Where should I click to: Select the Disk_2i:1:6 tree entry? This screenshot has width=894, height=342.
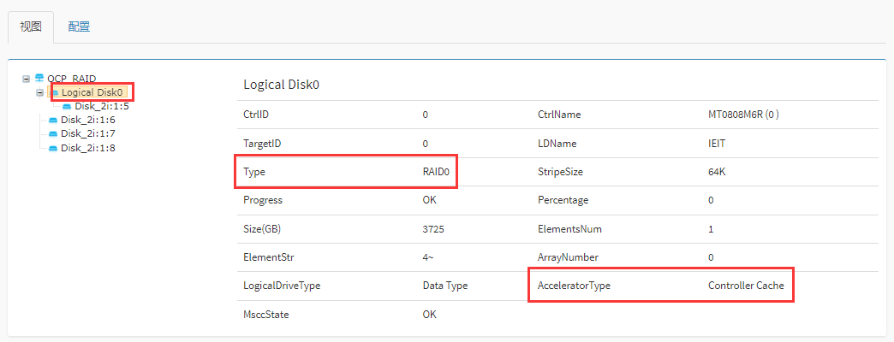[x=88, y=120]
